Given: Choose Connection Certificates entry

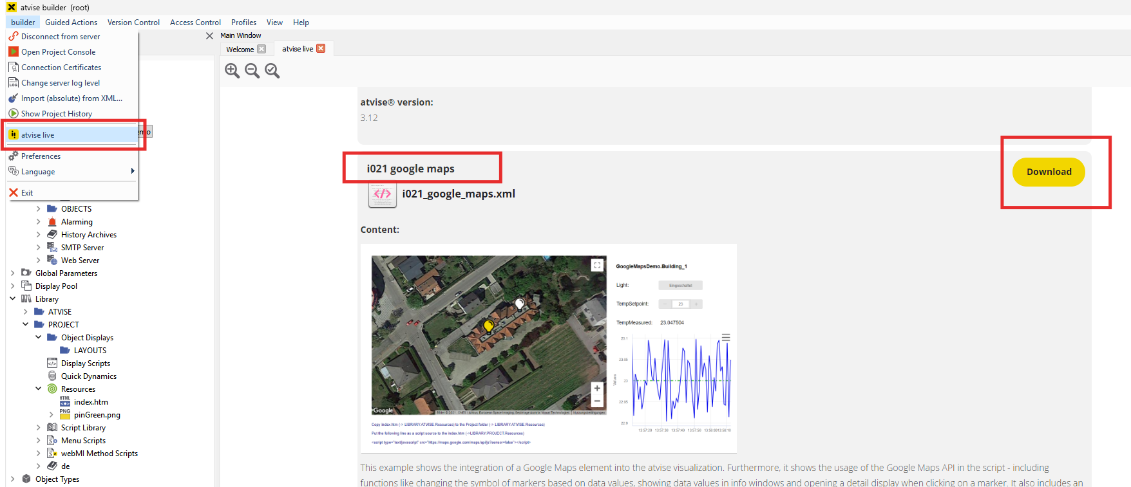Looking at the screenshot, I should coord(71,68).
